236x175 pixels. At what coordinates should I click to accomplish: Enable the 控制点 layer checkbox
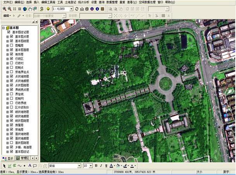[12, 67]
